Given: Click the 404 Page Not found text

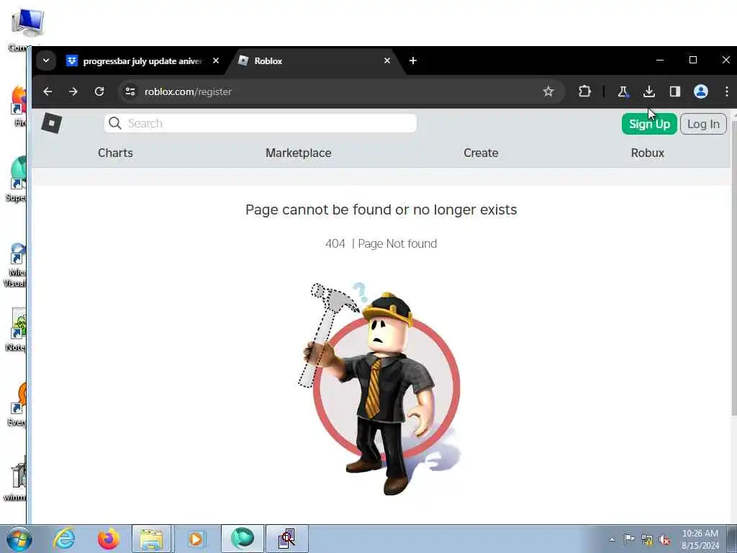Looking at the screenshot, I should [381, 243].
